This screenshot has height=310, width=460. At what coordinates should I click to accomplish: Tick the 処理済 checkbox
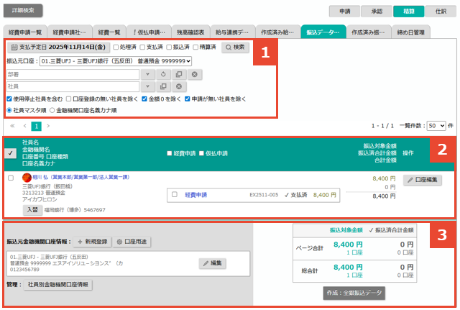(116, 47)
